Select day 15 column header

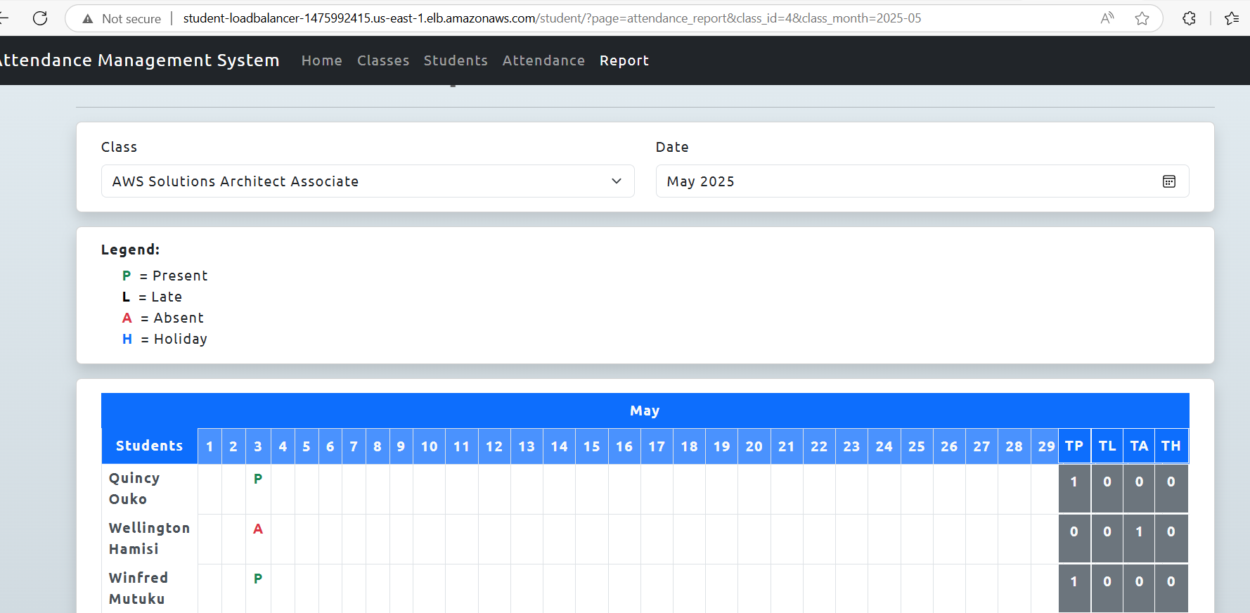pos(592,446)
